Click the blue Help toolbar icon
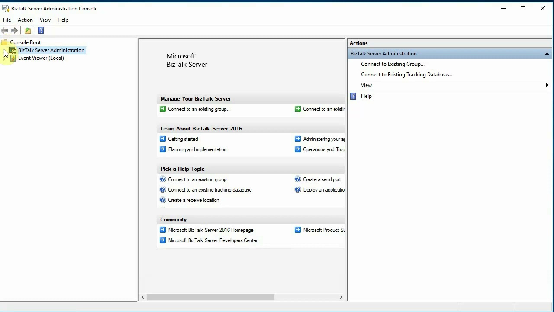The width and height of the screenshot is (554, 312). pyautogui.click(x=41, y=30)
